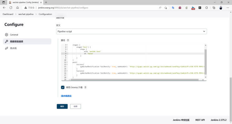Open the Jenkins 中文社区 footer link
This screenshot has width=232, height=124.
[x=181, y=120]
